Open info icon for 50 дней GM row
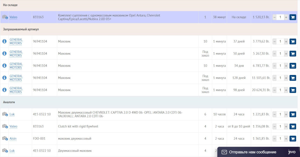The image size is (300, 157). click(4, 53)
